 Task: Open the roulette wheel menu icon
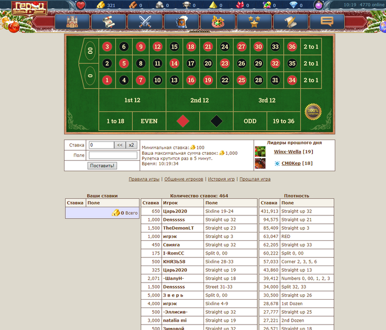[x=218, y=22]
